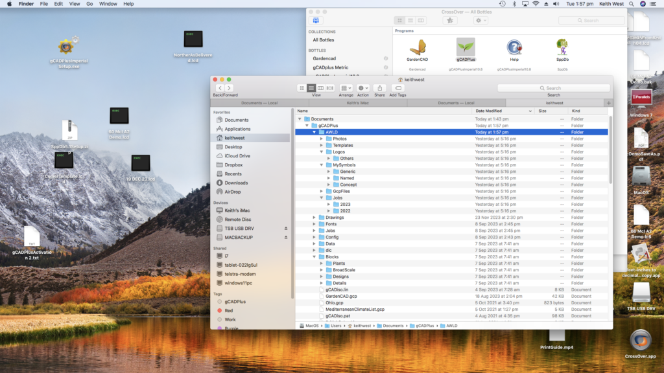The image size is (664, 373).
Task: Filter by the gCADPlus tag
Action: [235, 302]
